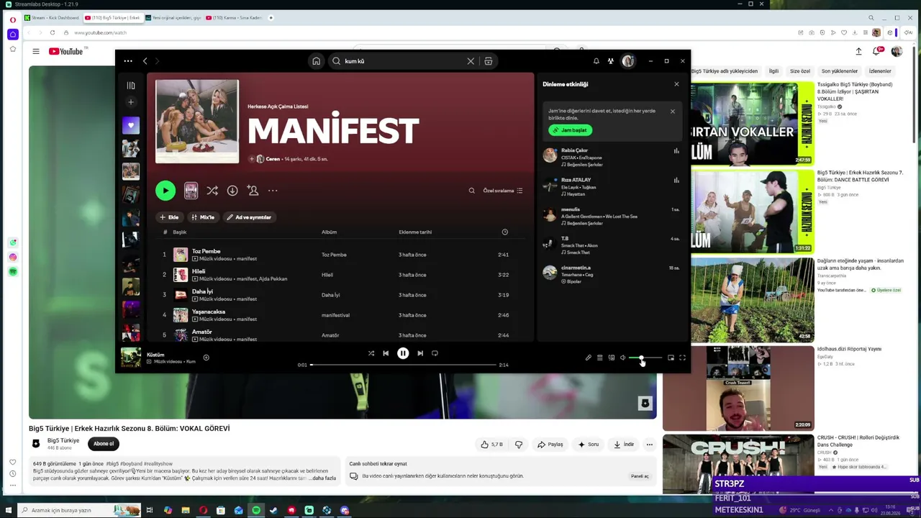921x518 pixels.
Task: Create a new playlist with plus icon
Action: (x=131, y=102)
